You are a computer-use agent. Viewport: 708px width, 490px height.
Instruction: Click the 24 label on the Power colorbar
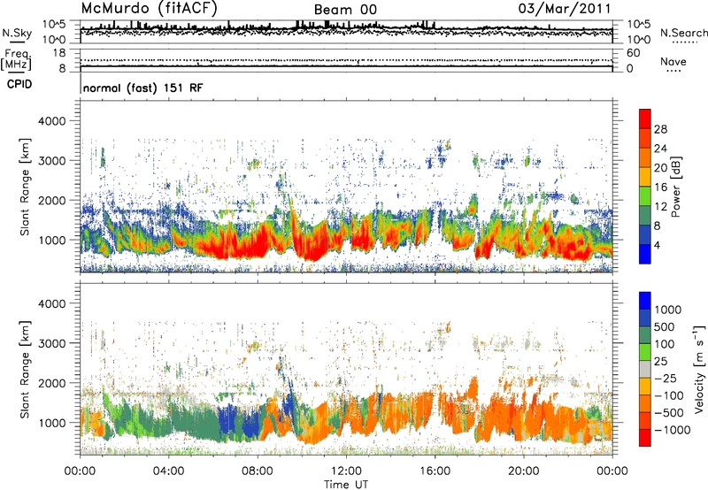coord(660,149)
